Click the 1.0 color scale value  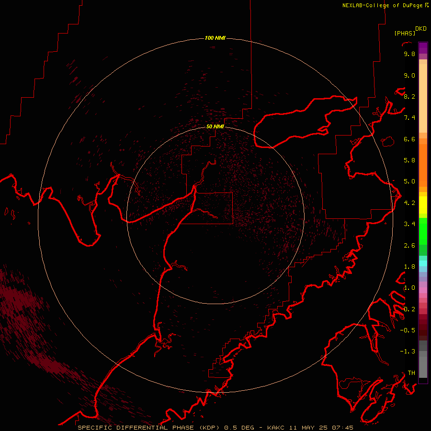(x=409, y=288)
